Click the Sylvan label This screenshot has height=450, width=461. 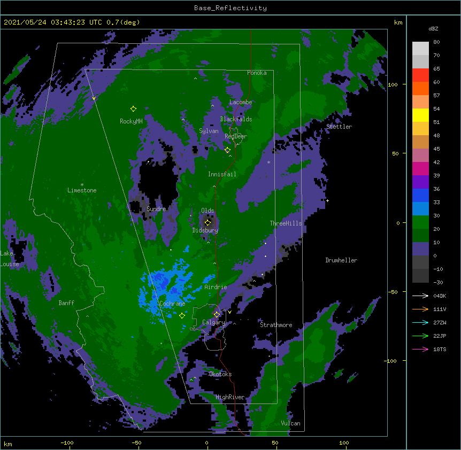click(x=209, y=131)
